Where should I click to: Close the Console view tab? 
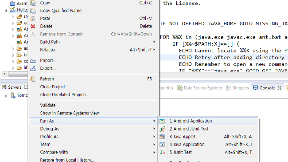(280, 88)
